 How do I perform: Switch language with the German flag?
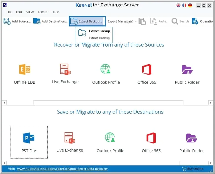190,5
